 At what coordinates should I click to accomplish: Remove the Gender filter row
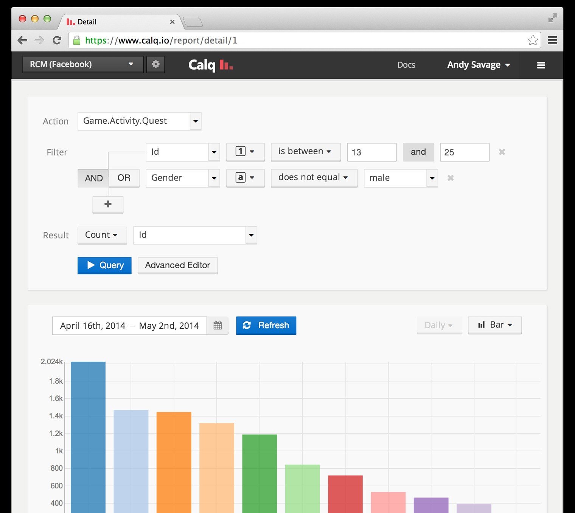pos(451,178)
